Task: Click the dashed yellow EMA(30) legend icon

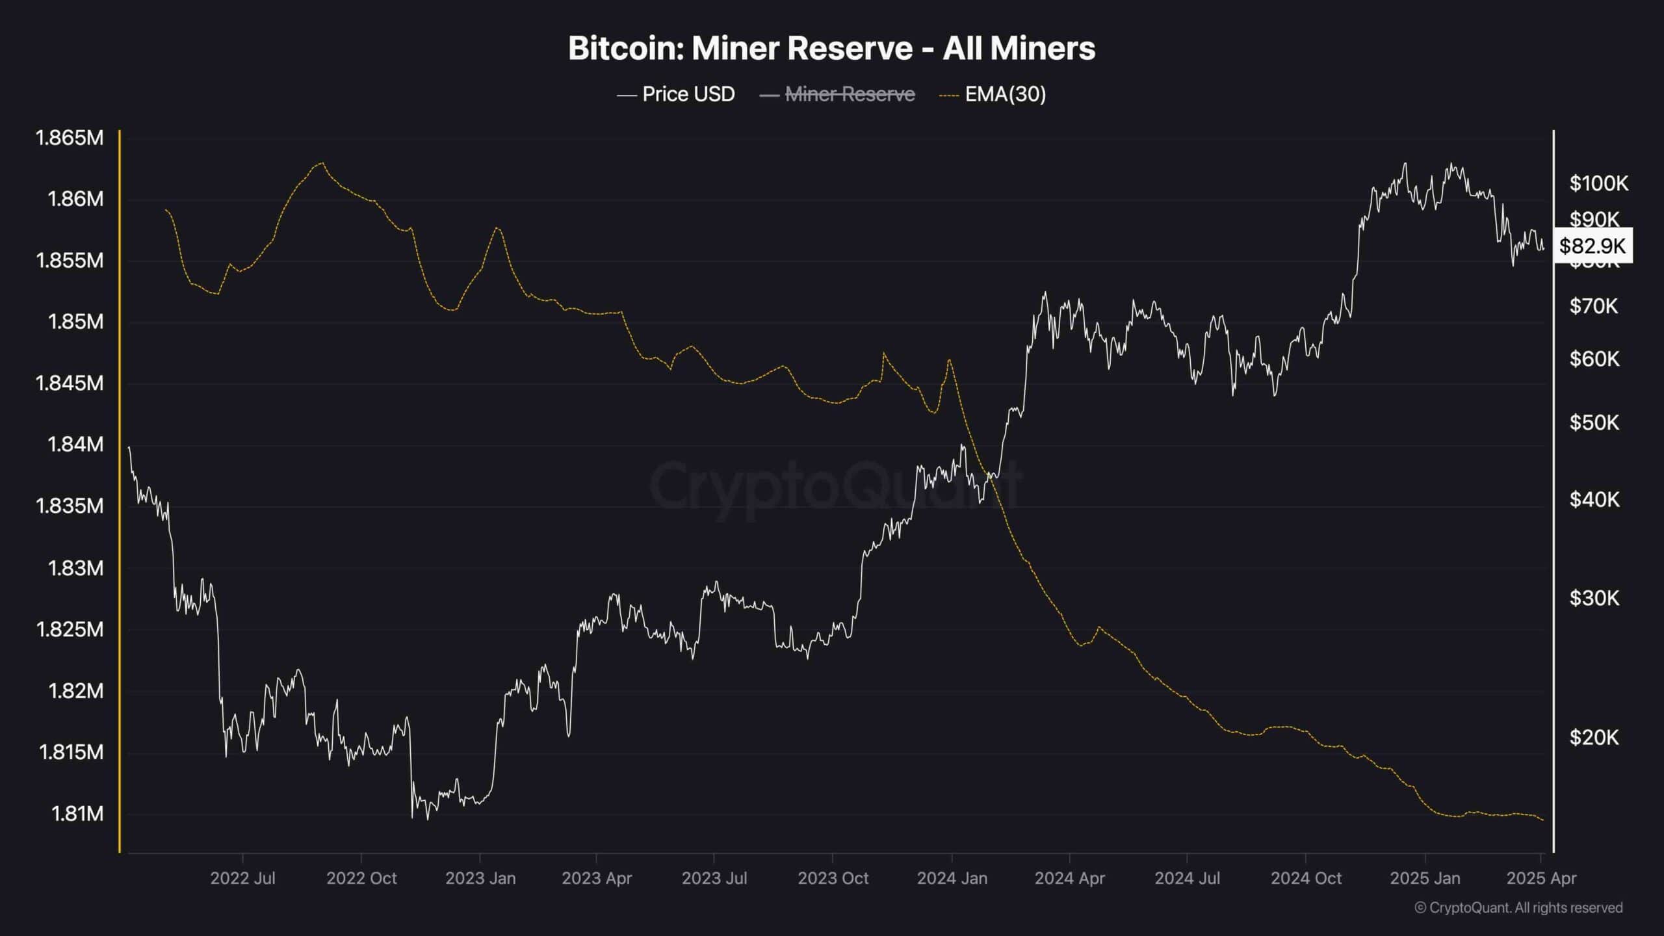Action: coord(949,96)
